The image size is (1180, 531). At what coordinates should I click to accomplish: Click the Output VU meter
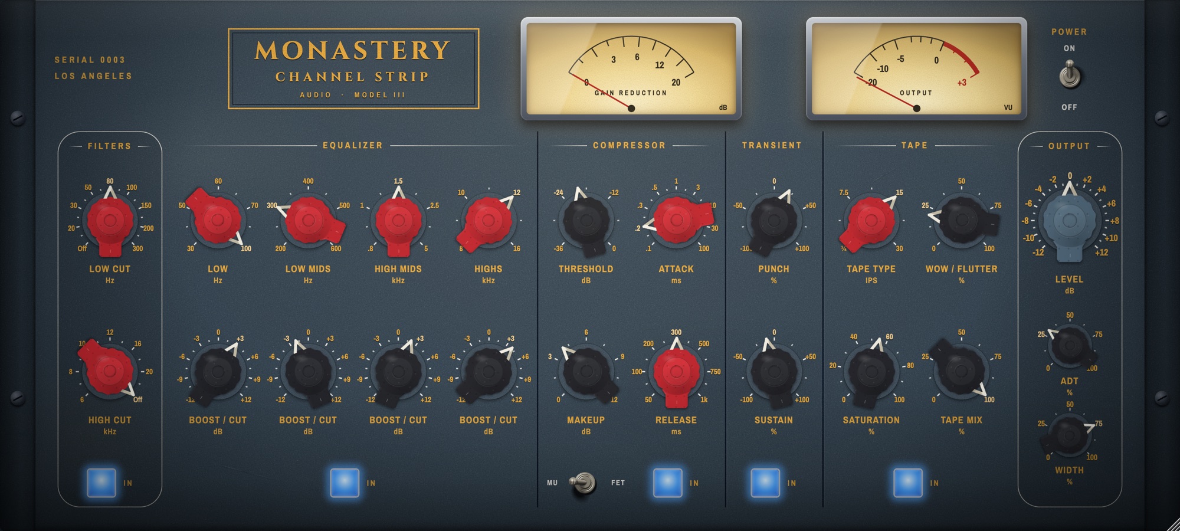[x=916, y=68]
